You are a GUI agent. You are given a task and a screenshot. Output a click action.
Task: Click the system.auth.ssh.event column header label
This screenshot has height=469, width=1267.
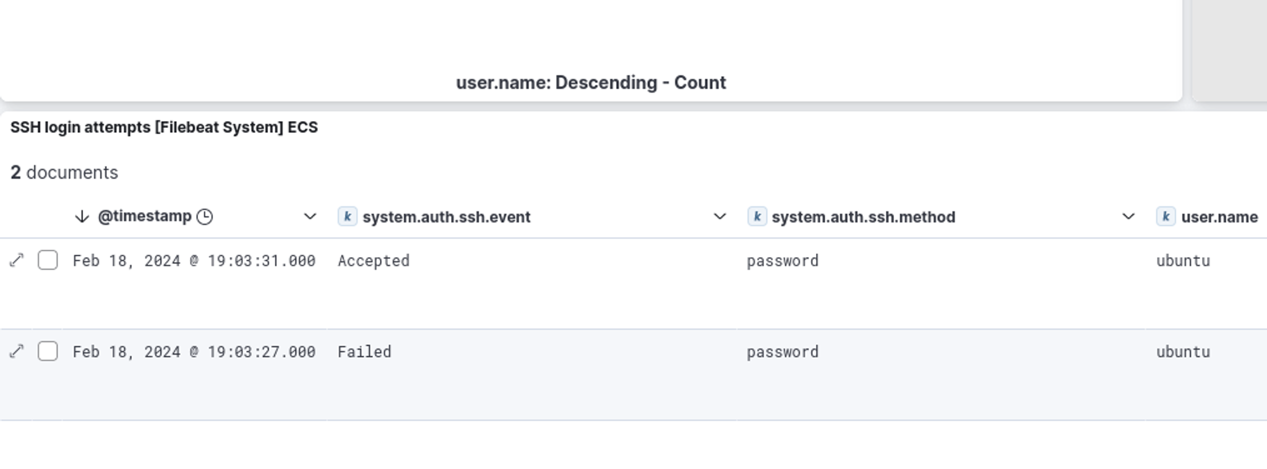[446, 218]
